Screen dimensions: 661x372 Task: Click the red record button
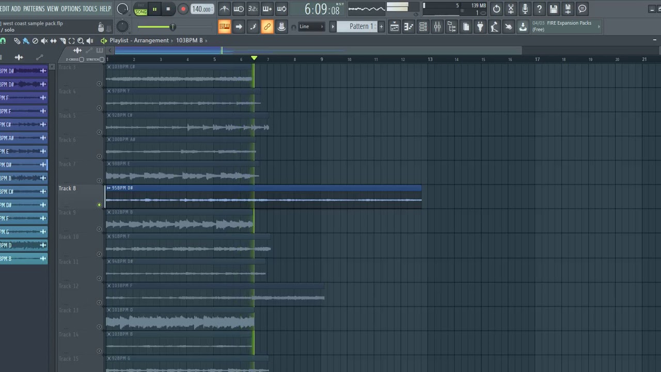pos(183,9)
